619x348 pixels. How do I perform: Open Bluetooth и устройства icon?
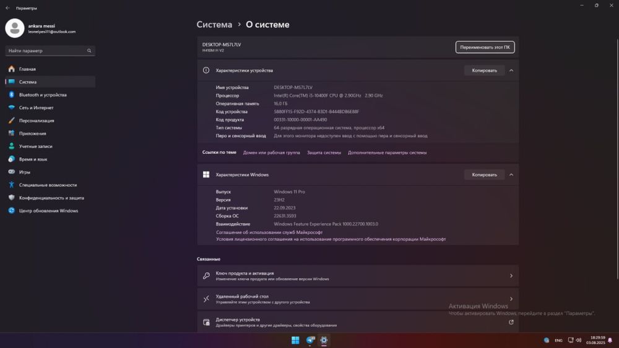tap(11, 95)
